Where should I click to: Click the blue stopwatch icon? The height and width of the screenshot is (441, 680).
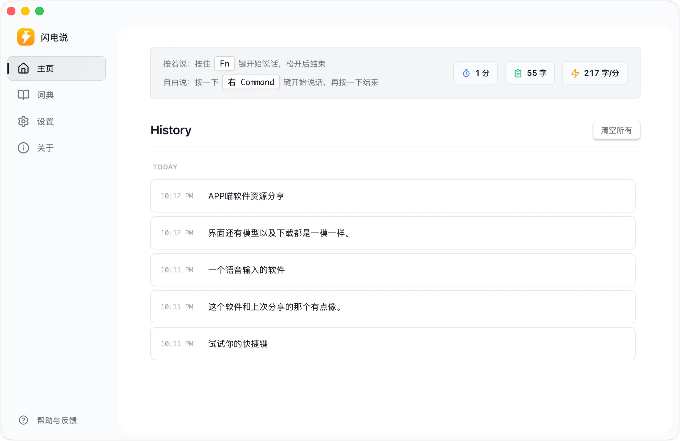[466, 73]
